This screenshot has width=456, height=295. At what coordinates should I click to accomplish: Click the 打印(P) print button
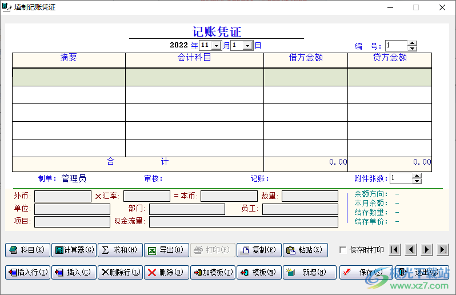click(x=213, y=250)
